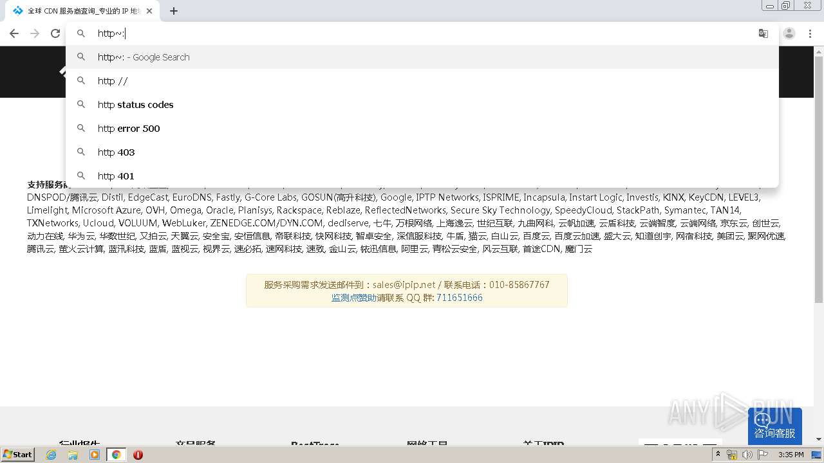Viewport: 824px width, 463px height.
Task: Click the 'Rackspace' provider name
Action: (299, 210)
